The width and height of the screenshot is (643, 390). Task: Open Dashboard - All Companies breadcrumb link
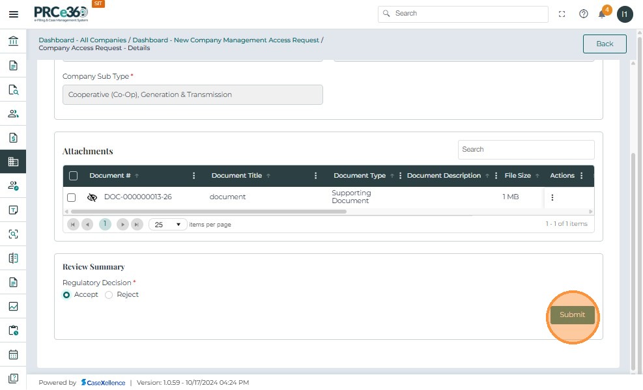[83, 40]
